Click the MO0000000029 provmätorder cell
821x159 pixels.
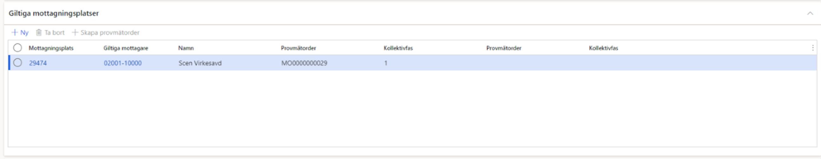point(304,63)
